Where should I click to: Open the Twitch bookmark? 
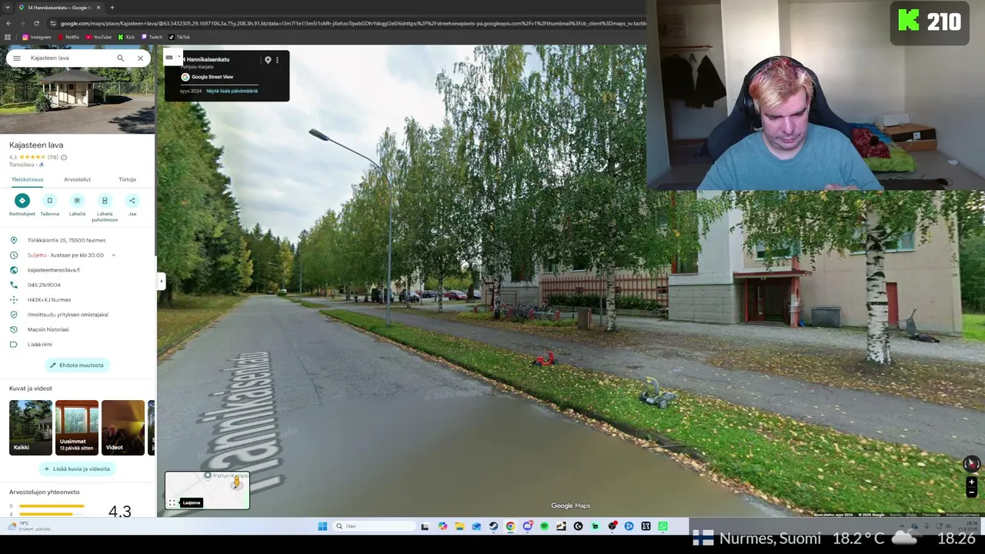(x=152, y=37)
